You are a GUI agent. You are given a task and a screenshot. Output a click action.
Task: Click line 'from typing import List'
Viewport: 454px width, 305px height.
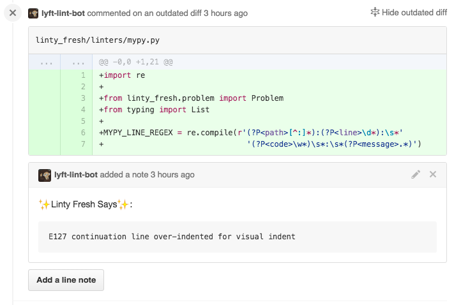(154, 110)
